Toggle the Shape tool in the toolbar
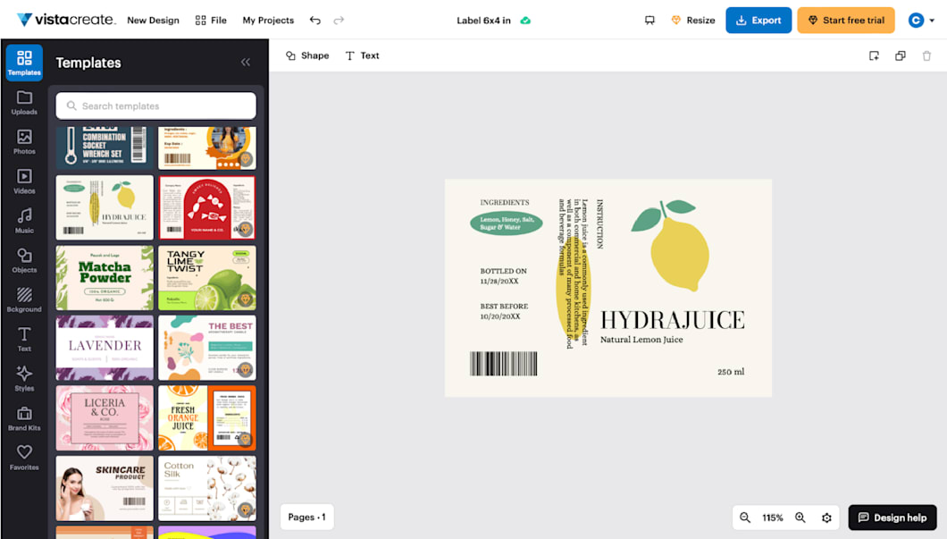This screenshot has height=539, width=947. pos(306,55)
